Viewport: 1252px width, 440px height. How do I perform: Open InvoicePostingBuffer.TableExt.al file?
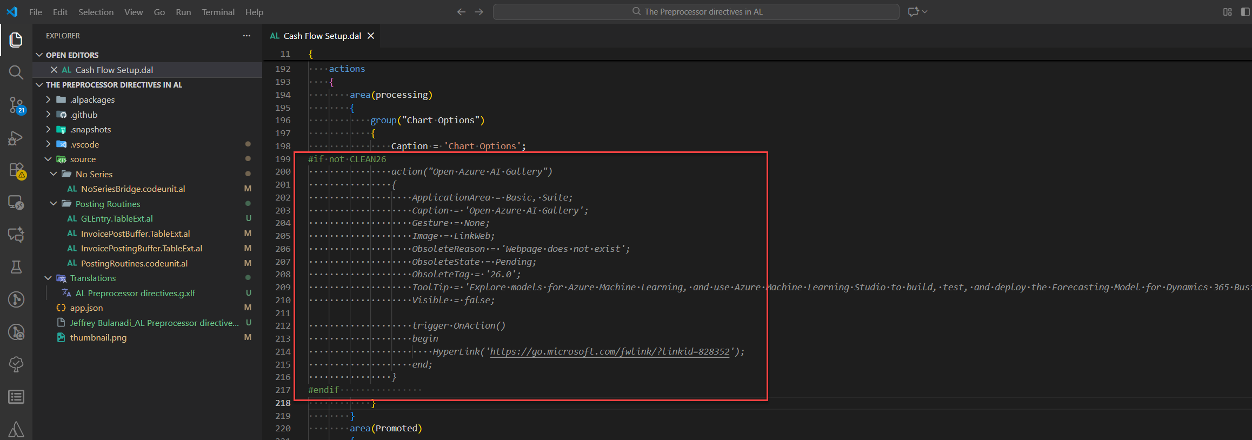(142, 248)
